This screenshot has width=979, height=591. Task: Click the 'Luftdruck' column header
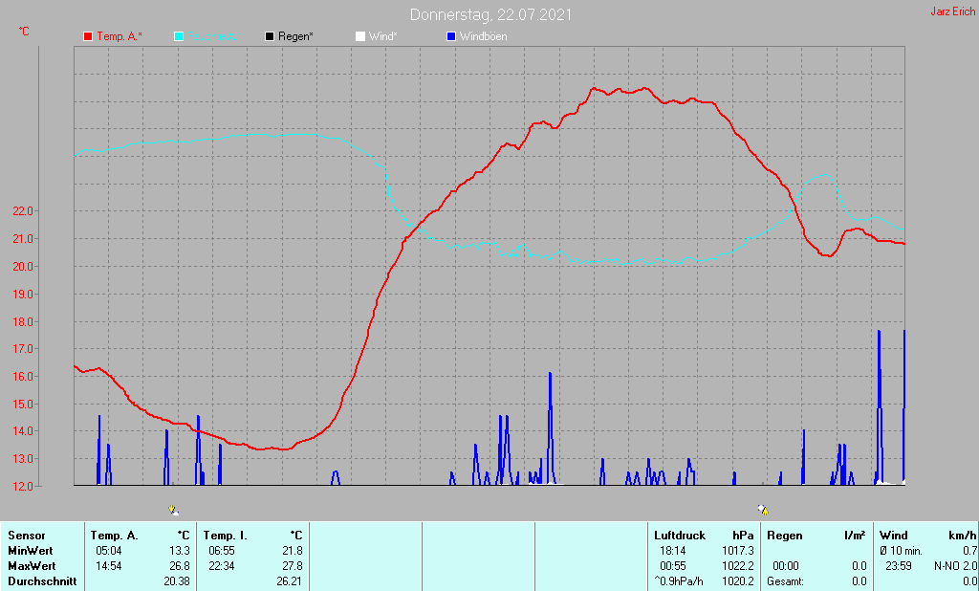tap(680, 536)
